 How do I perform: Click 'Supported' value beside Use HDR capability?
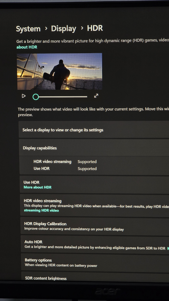click(87, 169)
